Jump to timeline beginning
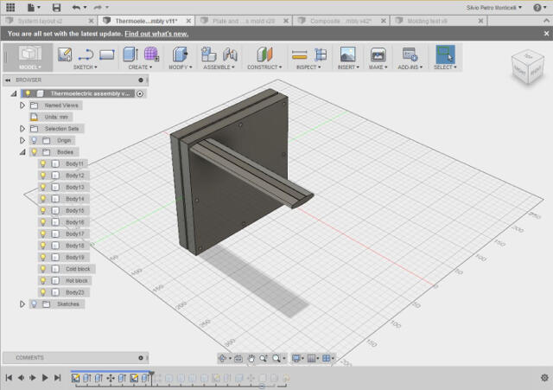The height and width of the screenshot is (390, 553). (9, 378)
